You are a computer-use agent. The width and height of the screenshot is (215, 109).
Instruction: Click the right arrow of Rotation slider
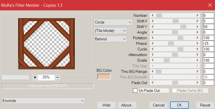click(197, 38)
